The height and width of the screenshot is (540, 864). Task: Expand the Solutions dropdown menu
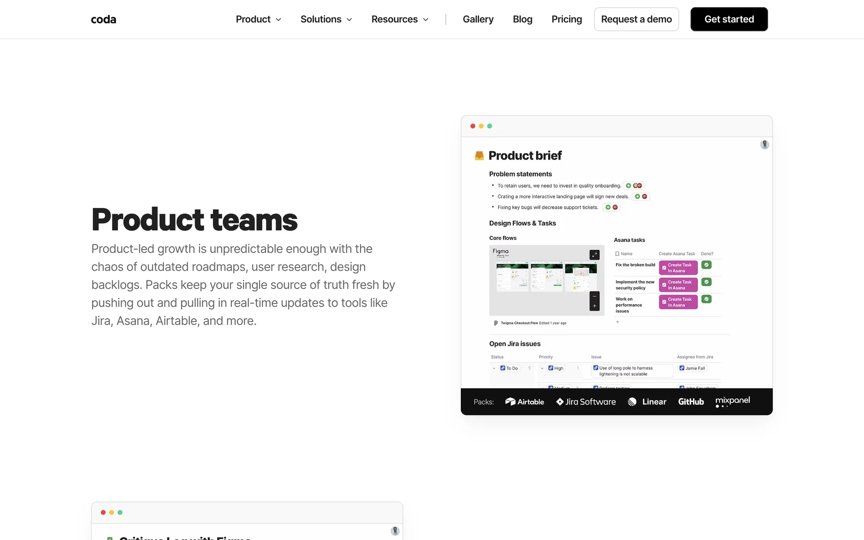point(326,19)
